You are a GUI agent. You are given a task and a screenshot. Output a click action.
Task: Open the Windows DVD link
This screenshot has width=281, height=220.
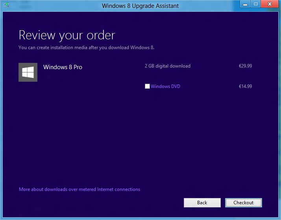coord(165,86)
